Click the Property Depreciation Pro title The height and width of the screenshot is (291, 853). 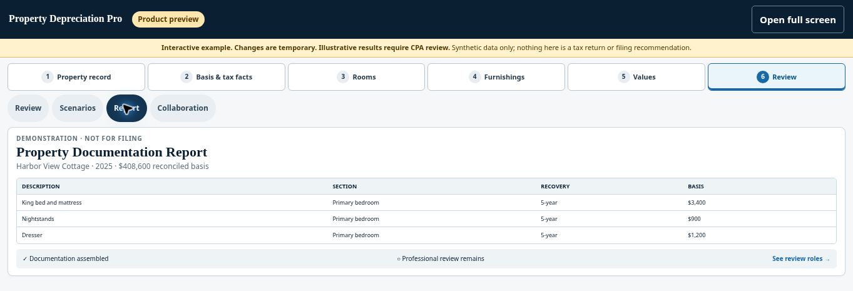coord(65,19)
